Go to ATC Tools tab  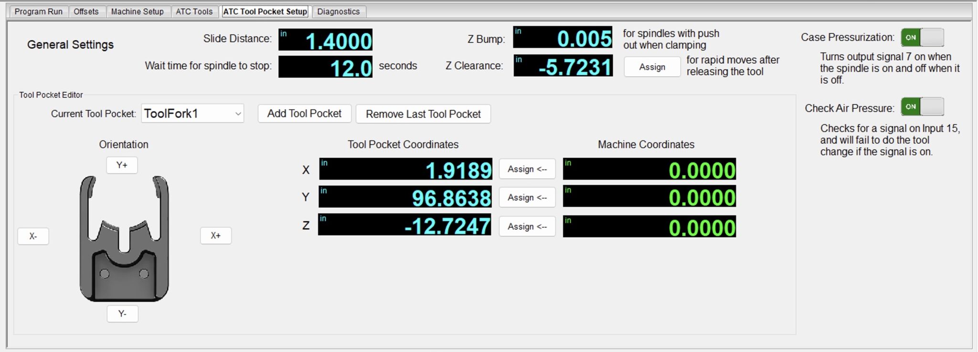pos(194,11)
